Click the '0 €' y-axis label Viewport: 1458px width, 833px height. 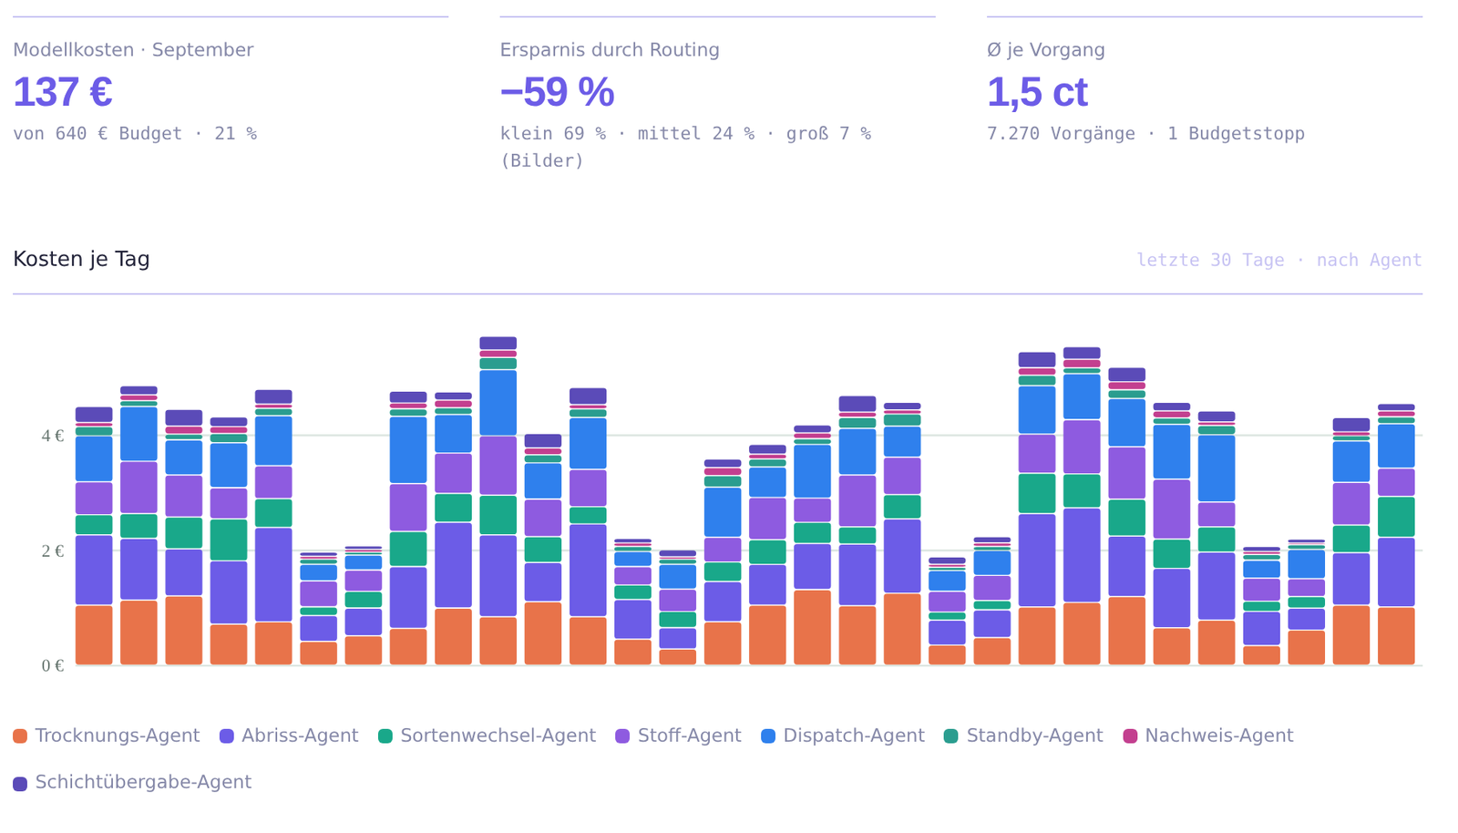[x=53, y=665]
